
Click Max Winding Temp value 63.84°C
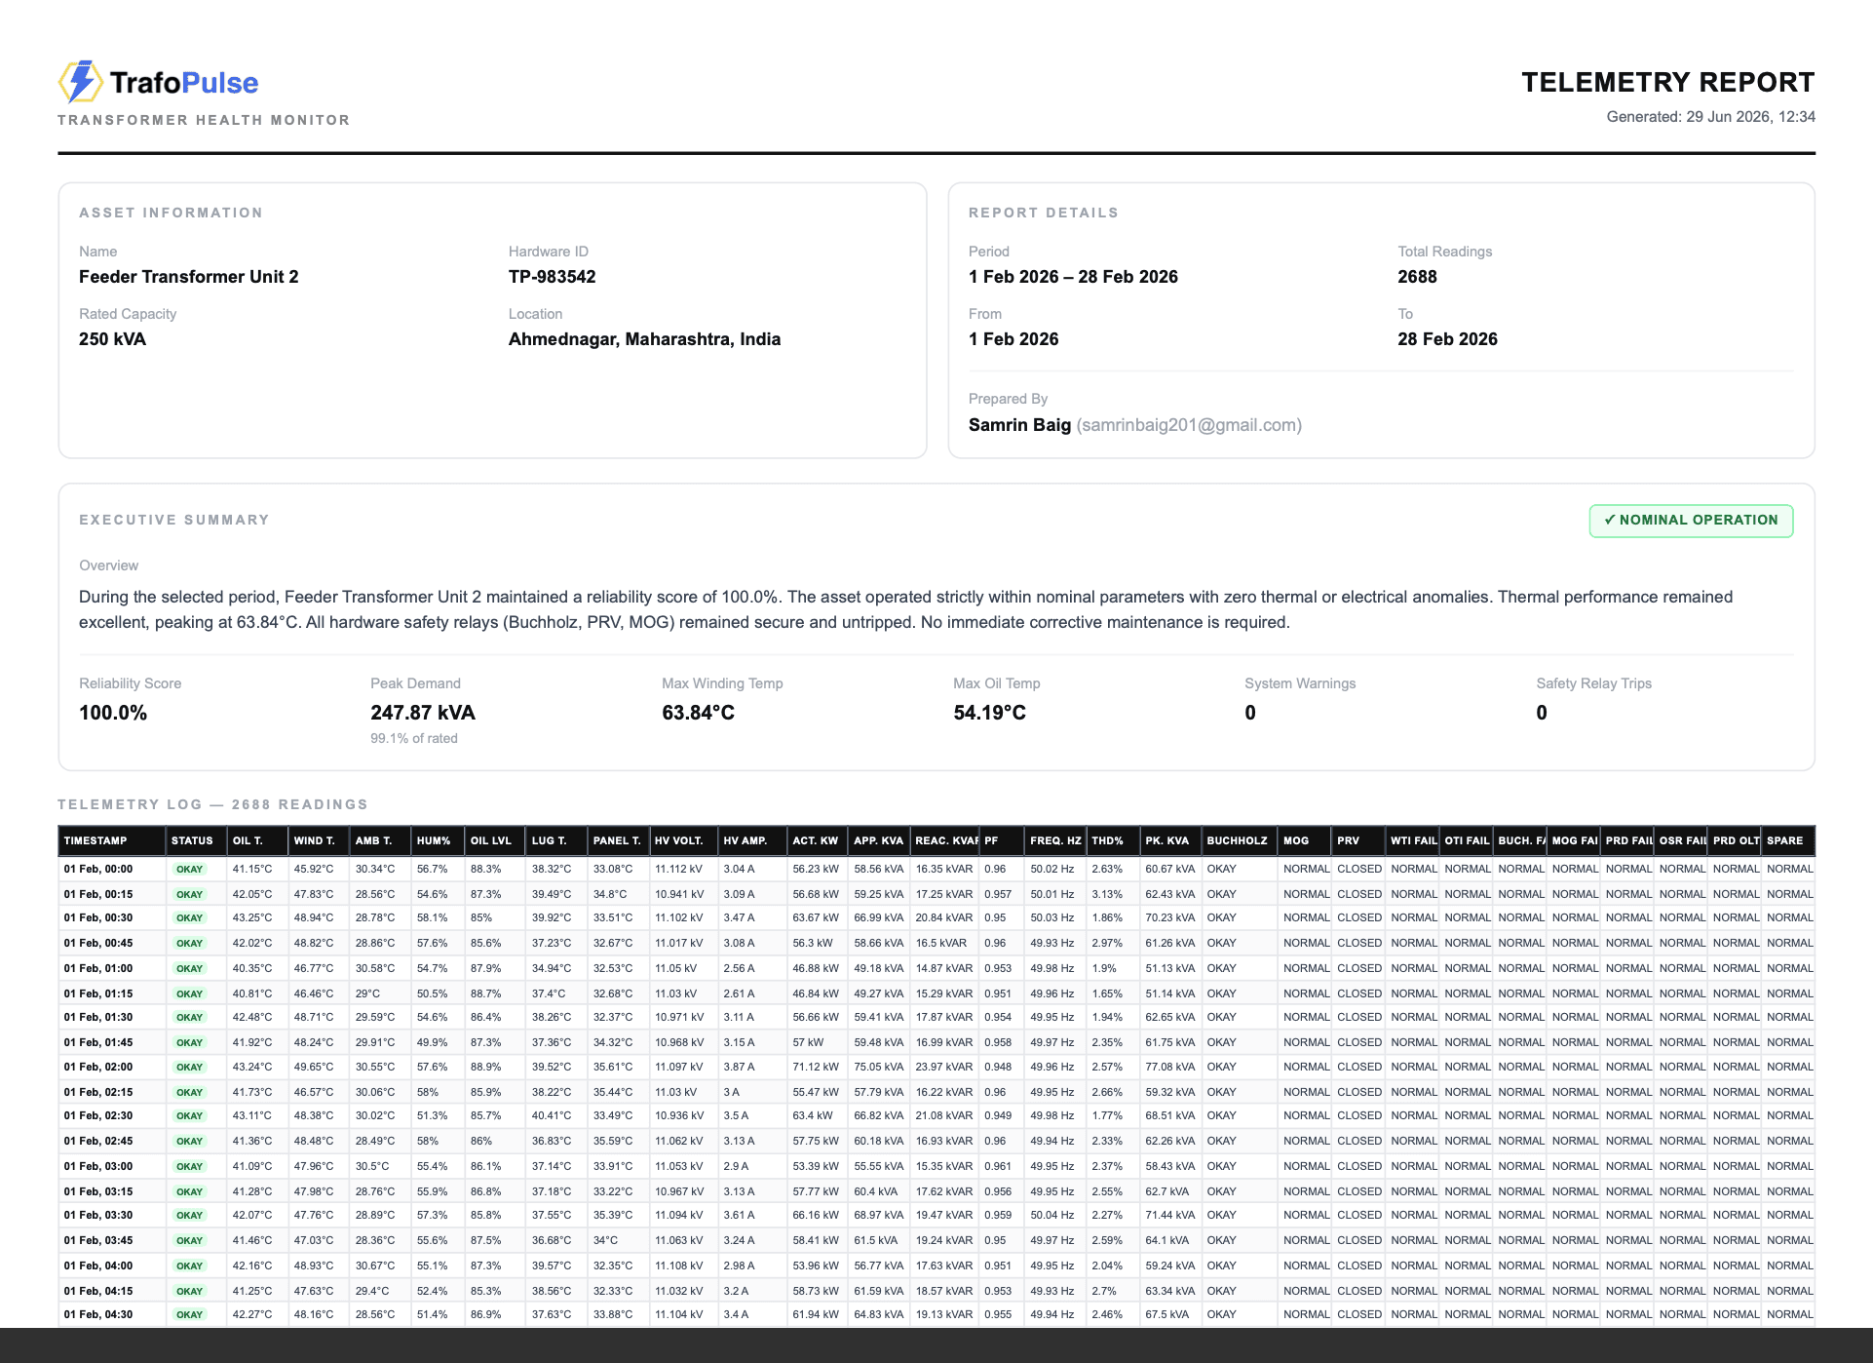point(699,713)
